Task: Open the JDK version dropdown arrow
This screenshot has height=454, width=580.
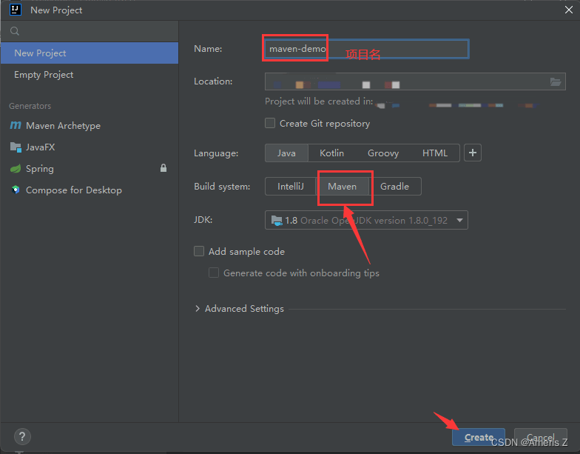Action: click(459, 220)
